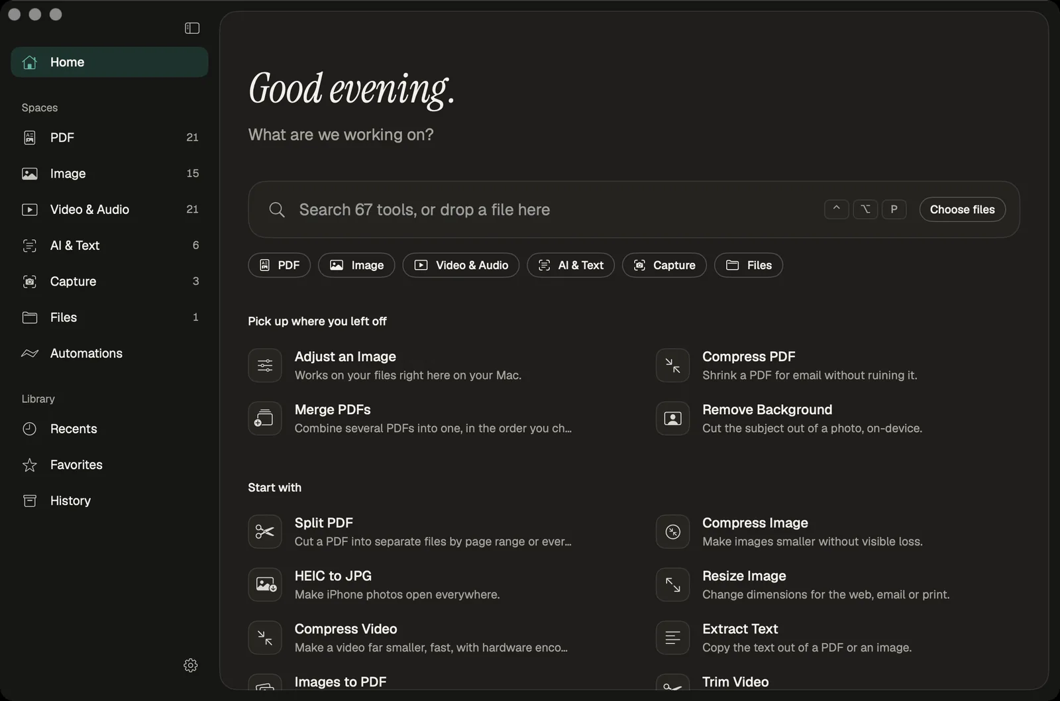Click the Video & Audio play icon in sidebar
The height and width of the screenshot is (701, 1060).
click(30, 209)
